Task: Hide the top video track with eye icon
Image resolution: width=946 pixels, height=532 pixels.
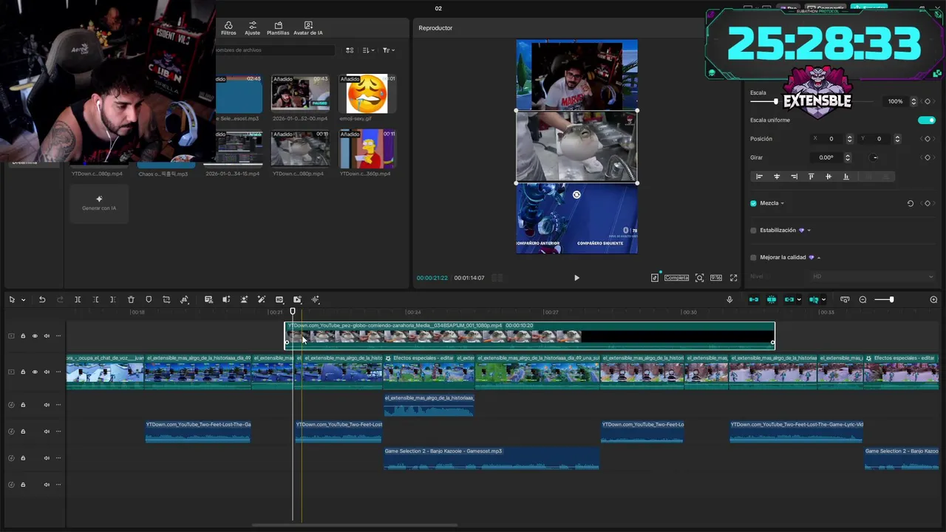Action: (x=35, y=336)
